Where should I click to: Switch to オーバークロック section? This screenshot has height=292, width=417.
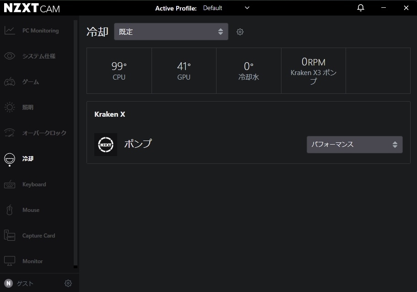click(44, 133)
